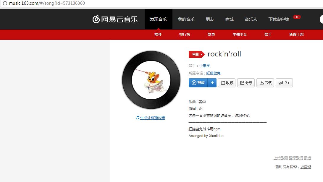Open the 音乐人 tab
This screenshot has height=182, width=323.
tap(251, 19)
